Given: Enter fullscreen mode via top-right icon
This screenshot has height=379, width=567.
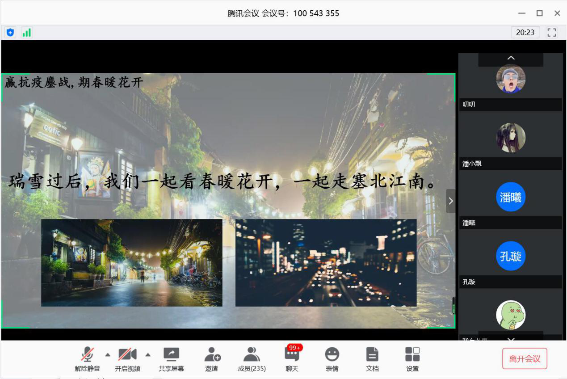Looking at the screenshot, I should (552, 32).
